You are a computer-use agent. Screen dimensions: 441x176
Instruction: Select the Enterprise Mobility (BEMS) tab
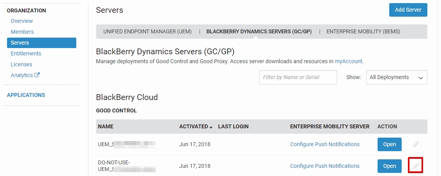click(x=363, y=32)
